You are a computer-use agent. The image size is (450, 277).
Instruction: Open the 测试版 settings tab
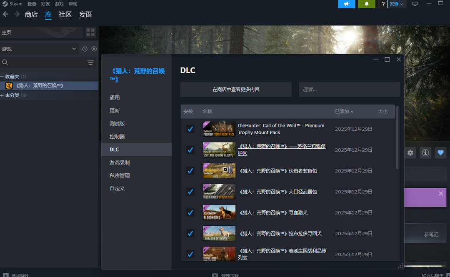[117, 124]
